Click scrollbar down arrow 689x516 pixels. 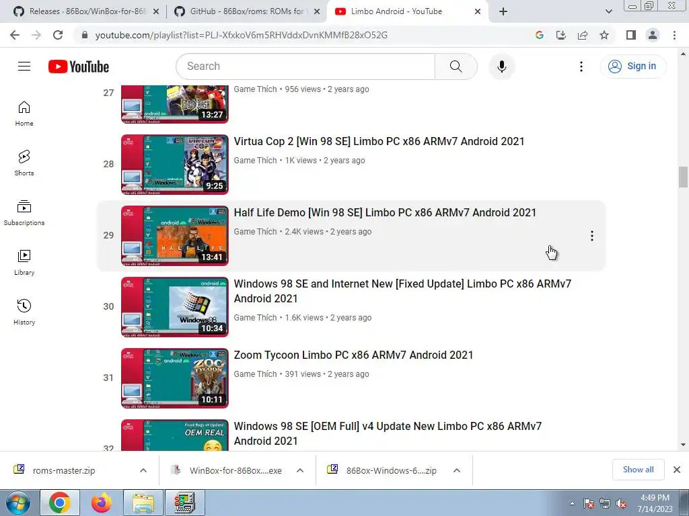pos(683,445)
